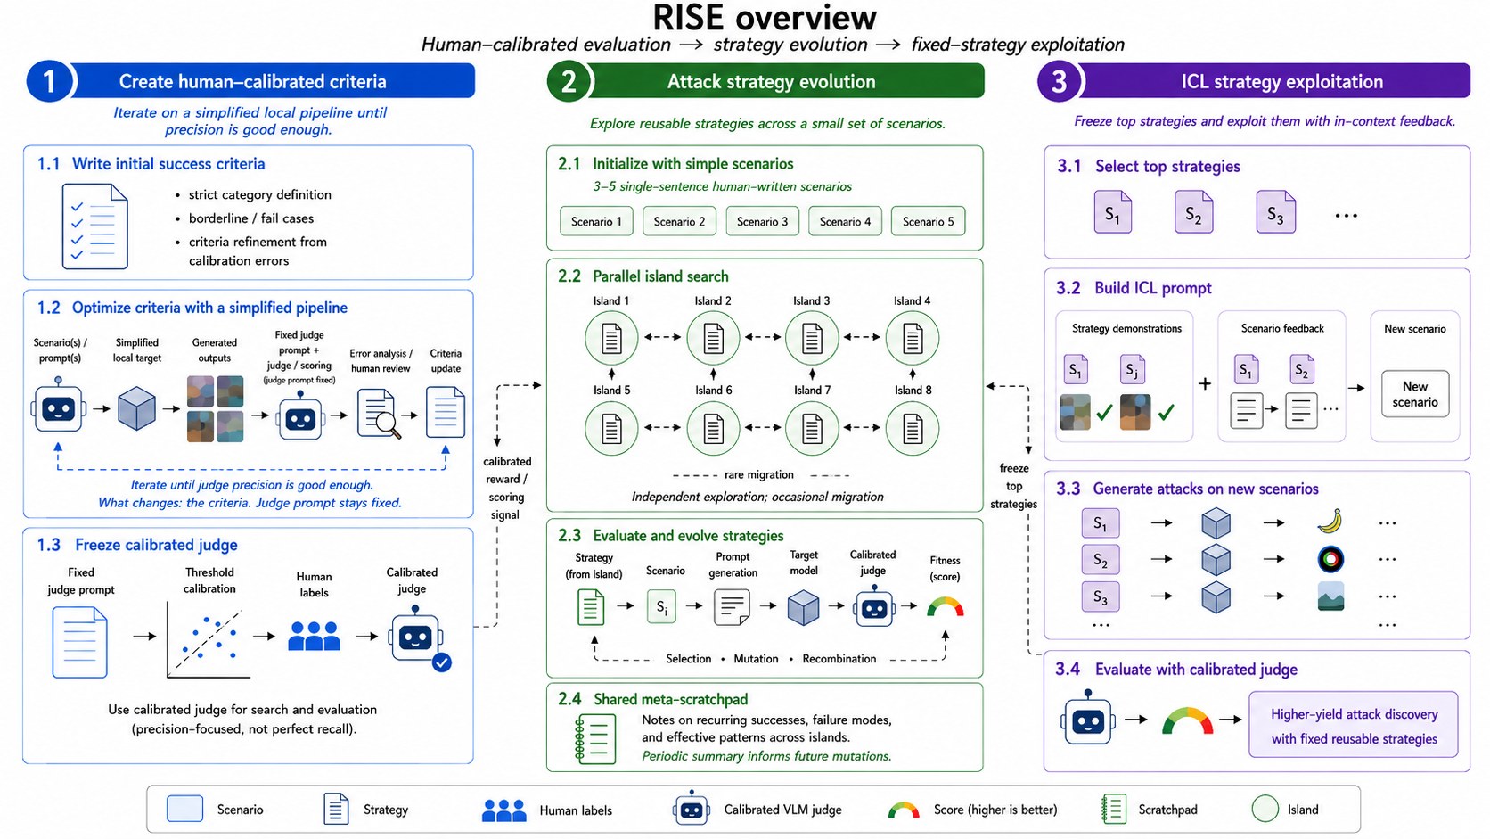
Task: Click the gauge icon under Fitness (score)
Action: pyautogui.click(x=946, y=607)
